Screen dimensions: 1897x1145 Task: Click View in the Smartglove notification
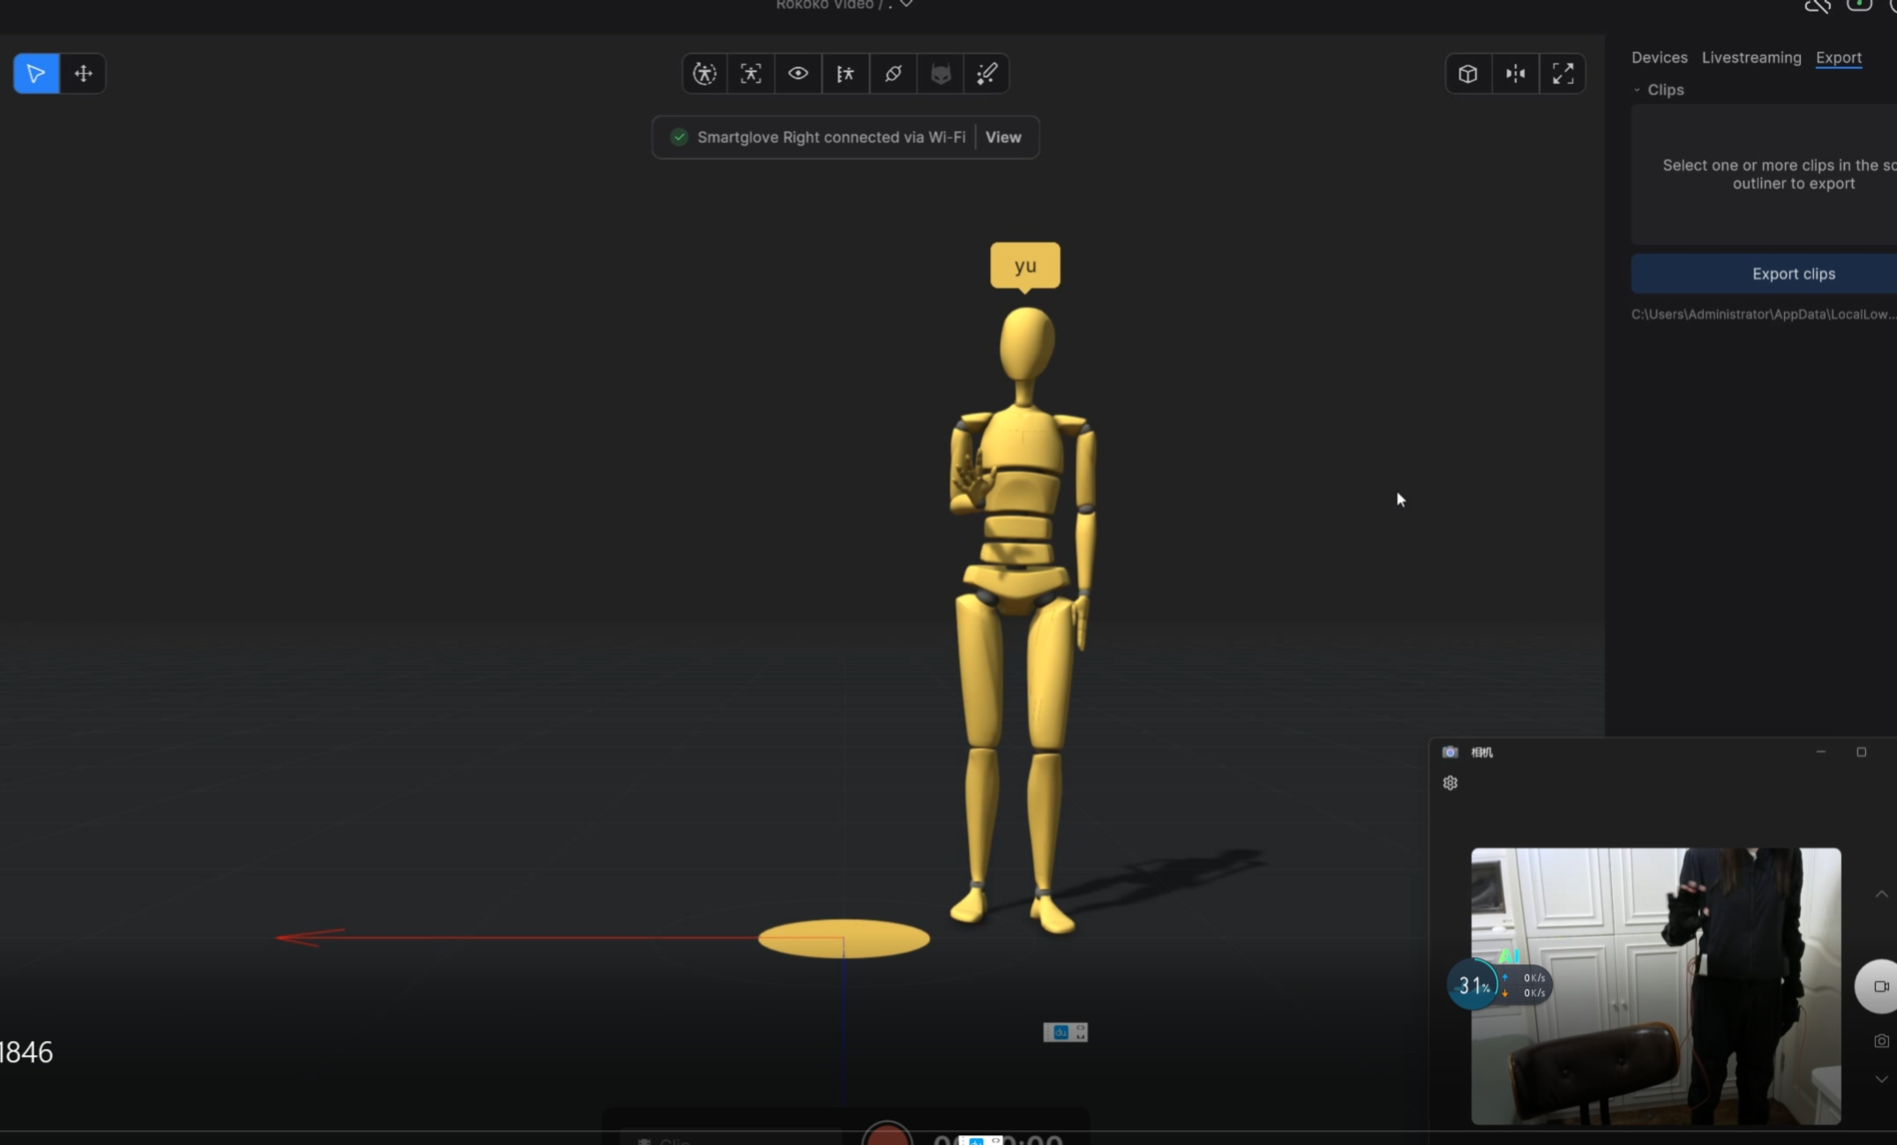click(x=1003, y=138)
